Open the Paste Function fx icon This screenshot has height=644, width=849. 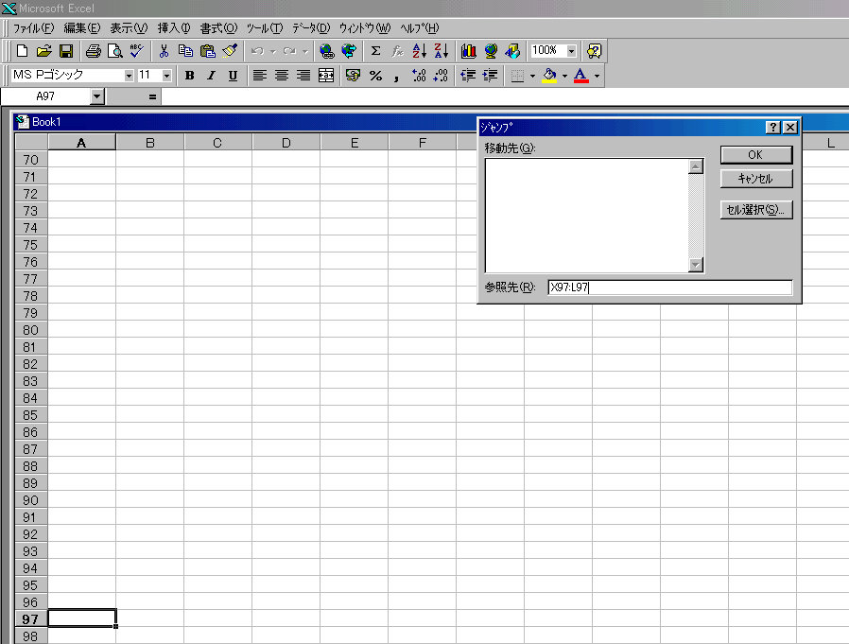[397, 51]
